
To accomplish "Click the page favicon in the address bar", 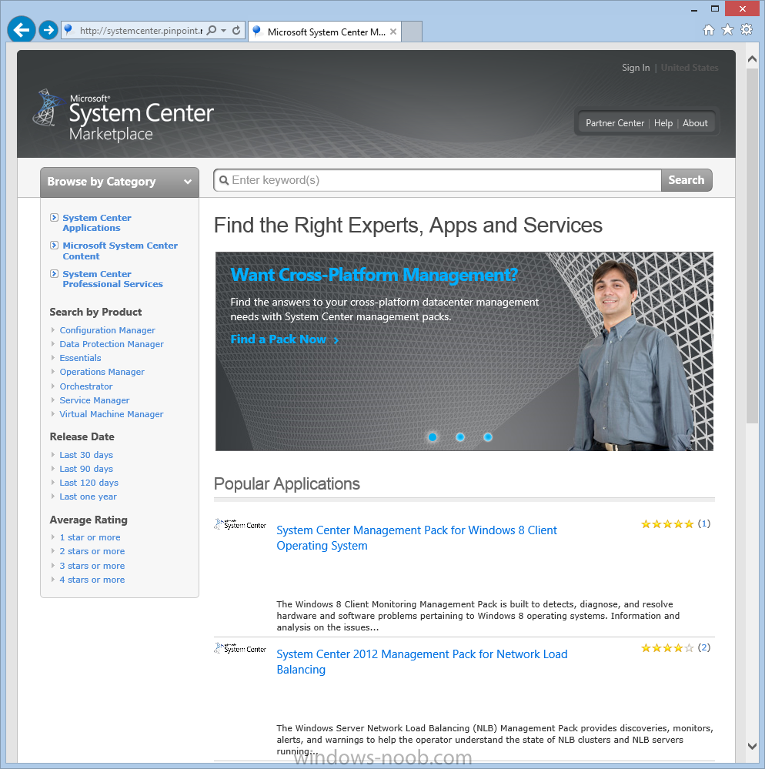I will point(68,30).
